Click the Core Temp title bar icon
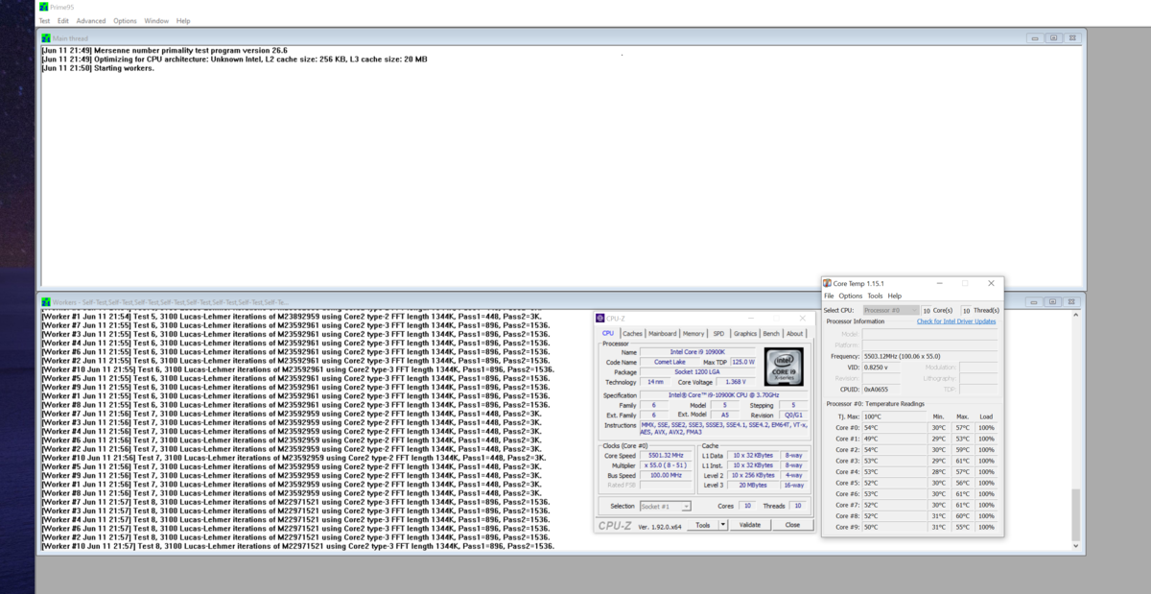 coord(827,283)
